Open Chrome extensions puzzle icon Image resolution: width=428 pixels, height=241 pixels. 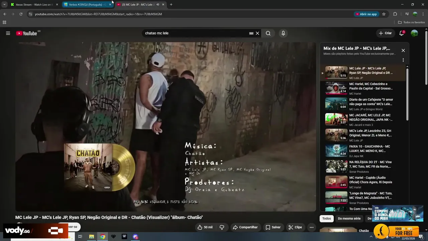click(x=395, y=14)
